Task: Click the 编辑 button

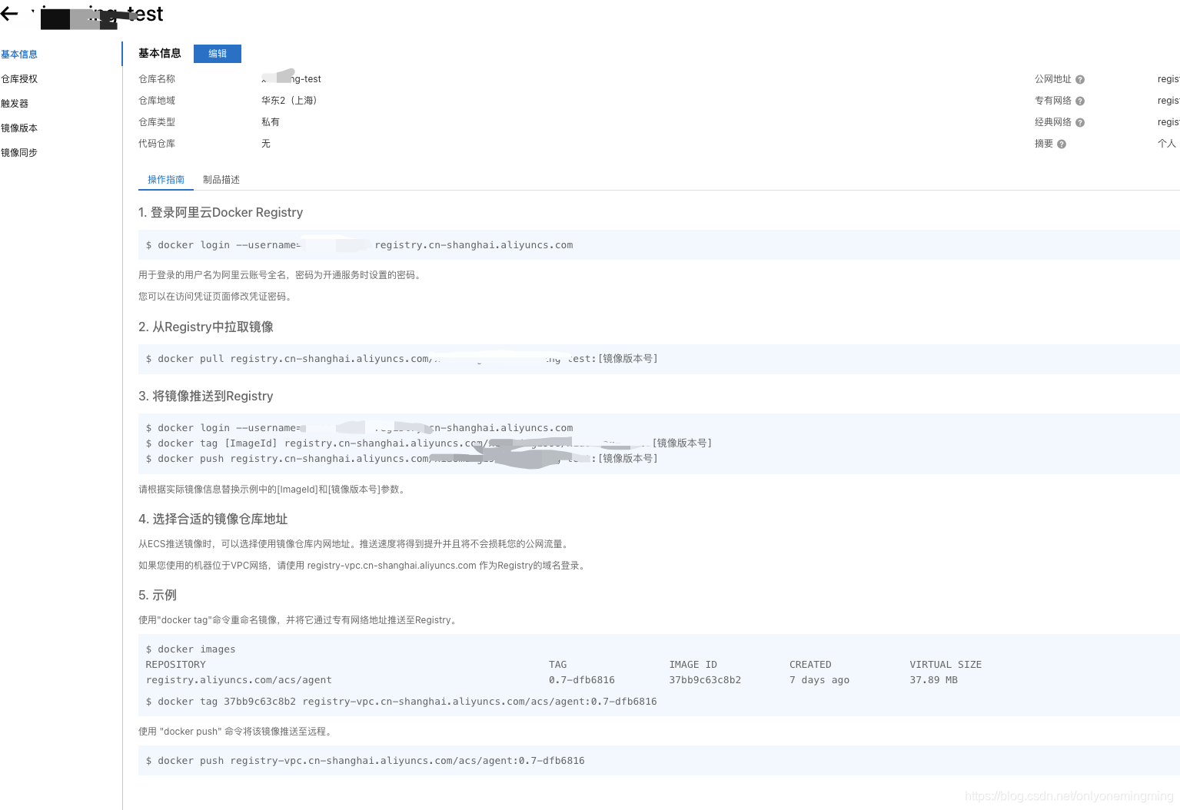Action: (x=218, y=53)
